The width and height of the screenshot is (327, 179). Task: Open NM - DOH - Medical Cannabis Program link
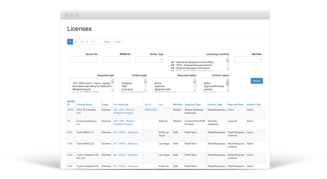coord(124,123)
